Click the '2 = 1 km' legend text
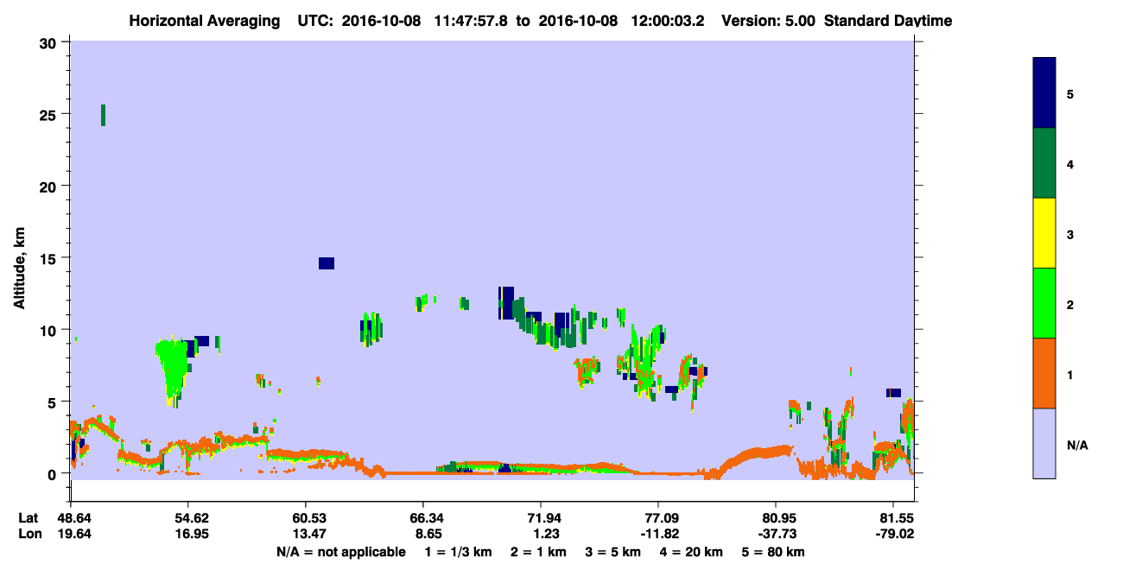The height and width of the screenshot is (576, 1123). pos(538,552)
